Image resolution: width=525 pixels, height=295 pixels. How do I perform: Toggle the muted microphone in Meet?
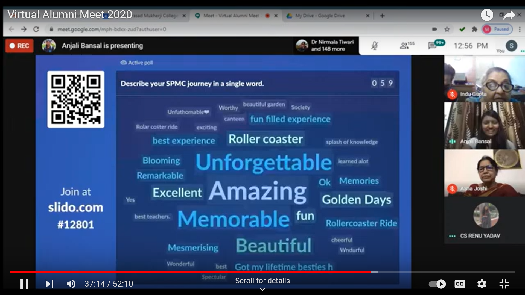pyautogui.click(x=375, y=46)
